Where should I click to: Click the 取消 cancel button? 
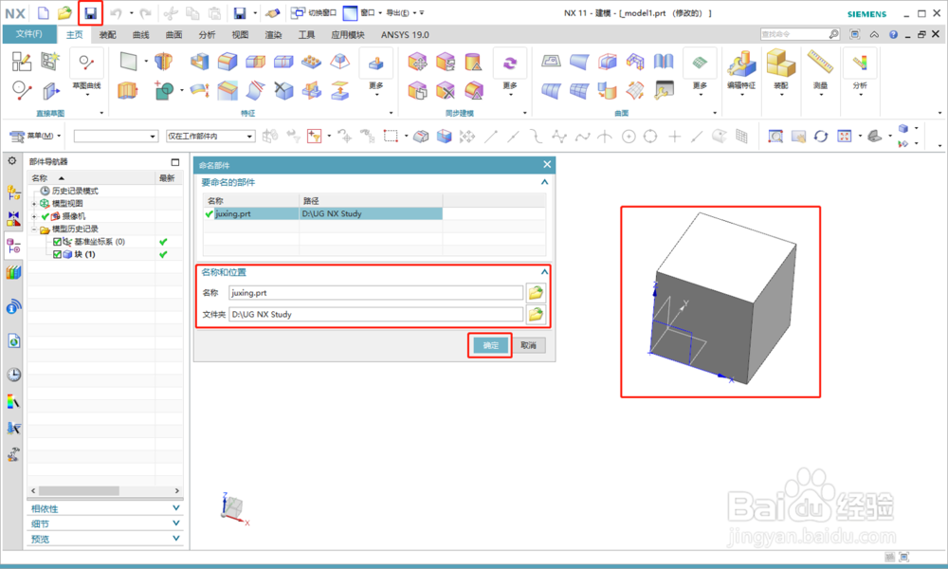pyautogui.click(x=528, y=345)
